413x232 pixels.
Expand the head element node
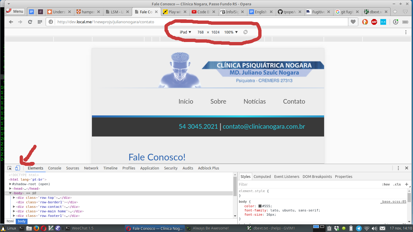coord(11,188)
